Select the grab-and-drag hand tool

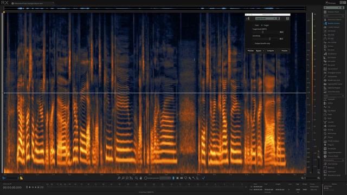(x=141, y=178)
